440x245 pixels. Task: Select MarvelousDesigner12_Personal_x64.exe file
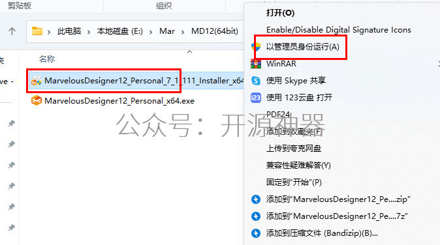pyautogui.click(x=113, y=101)
